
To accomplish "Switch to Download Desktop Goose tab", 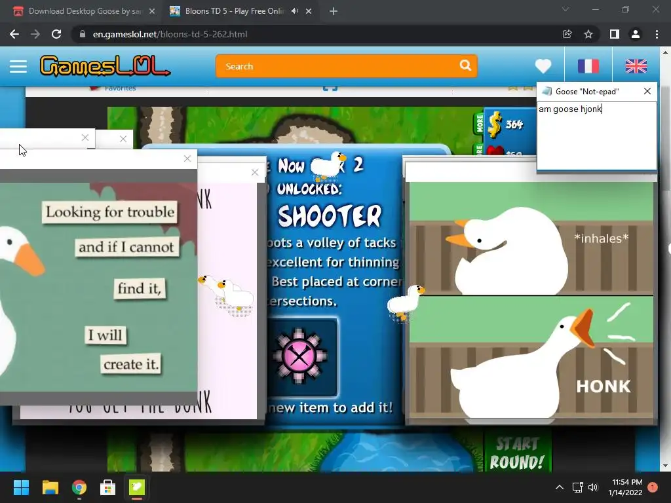I will (x=85, y=11).
